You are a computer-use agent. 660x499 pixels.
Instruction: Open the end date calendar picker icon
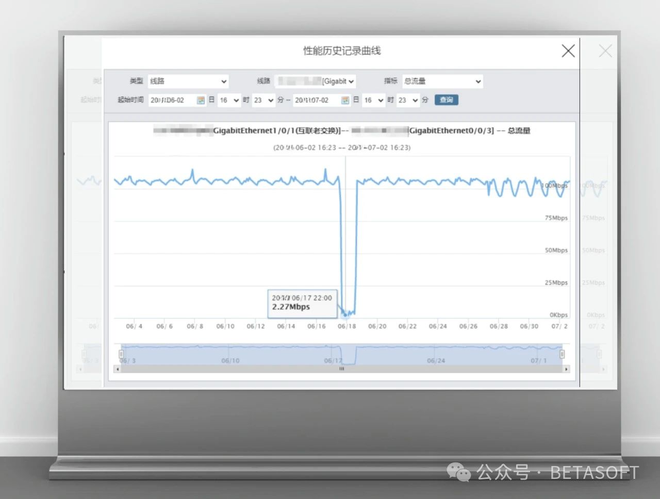point(345,101)
